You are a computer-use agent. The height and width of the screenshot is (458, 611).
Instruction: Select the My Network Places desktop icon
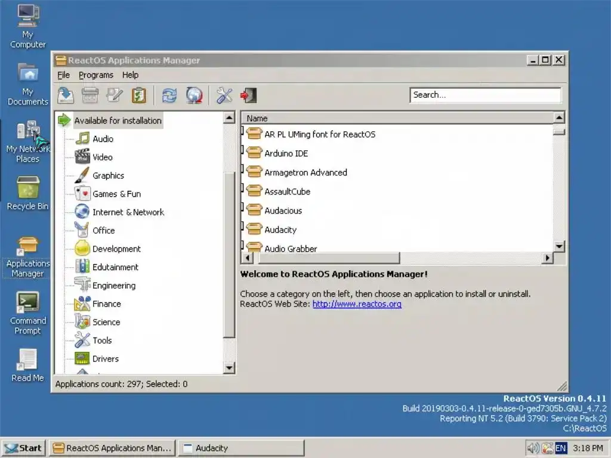[x=27, y=142]
